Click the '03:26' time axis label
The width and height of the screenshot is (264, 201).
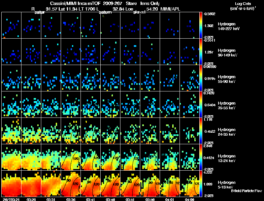tap(31, 199)
